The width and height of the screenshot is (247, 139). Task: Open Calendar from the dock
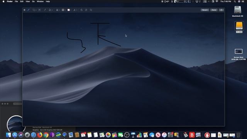[x=83, y=135]
